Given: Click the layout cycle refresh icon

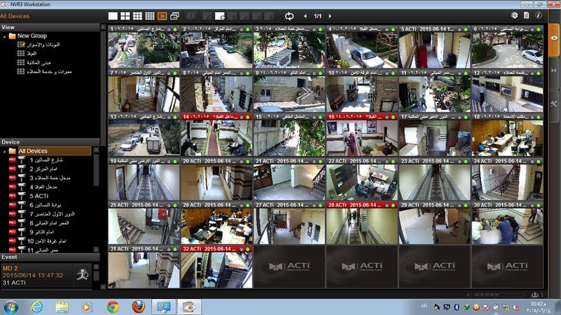Looking at the screenshot, I should [289, 16].
